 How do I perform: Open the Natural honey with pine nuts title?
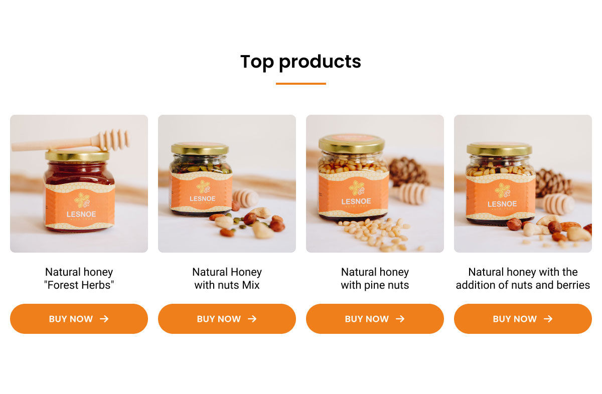tap(375, 279)
